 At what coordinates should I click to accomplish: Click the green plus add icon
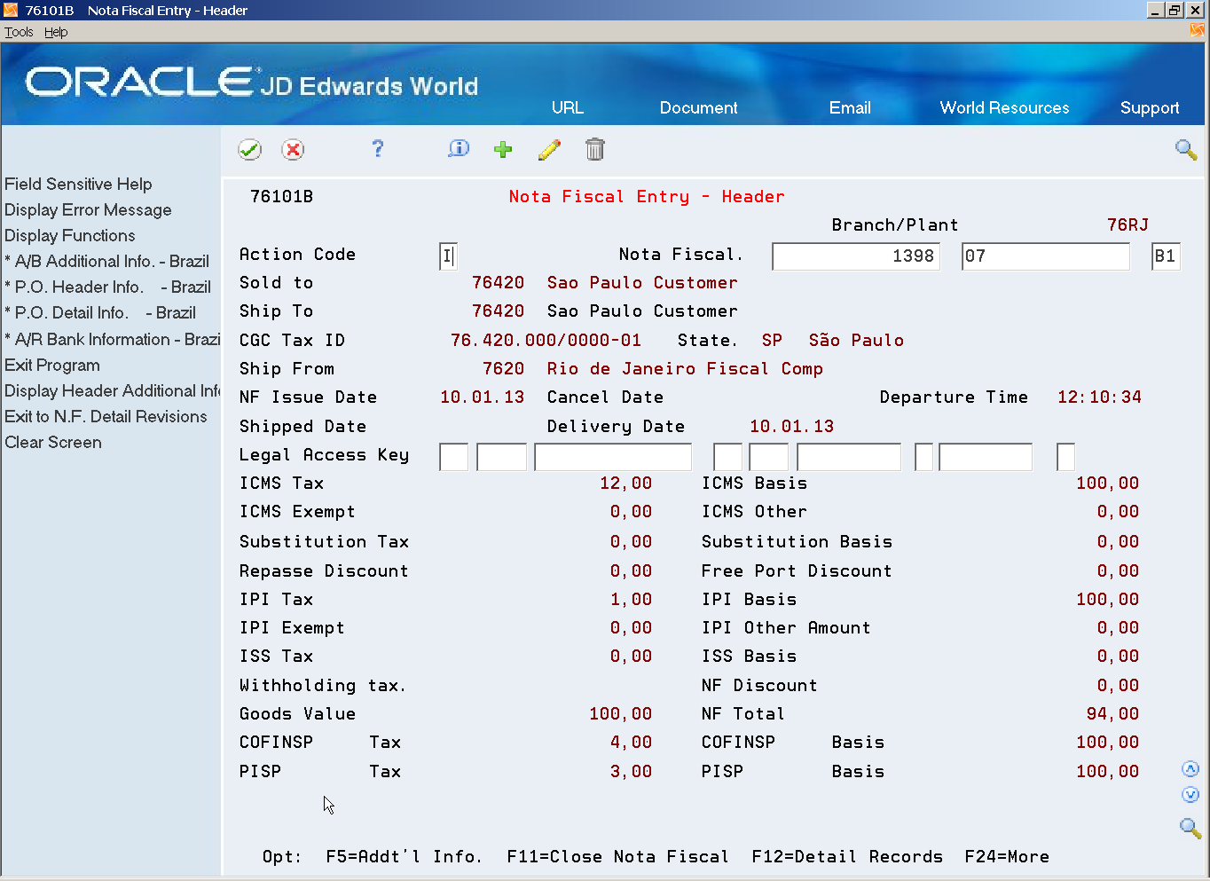503,149
